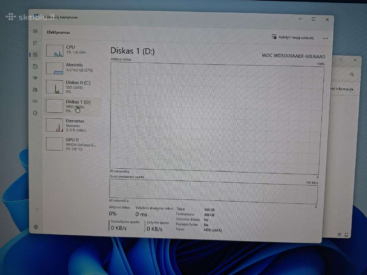
Task: Click 'Vykdyti naują užduotį' button
Action: (293, 37)
